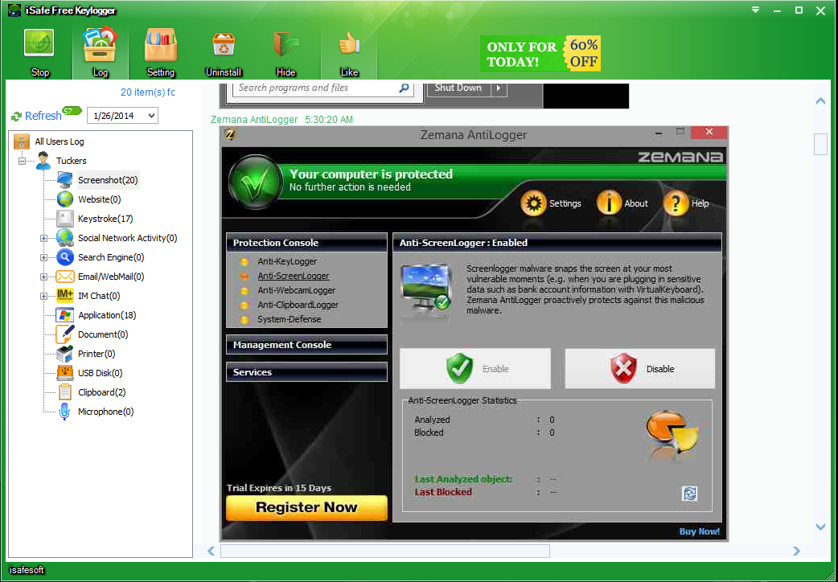Click the Stop monitoring toolbar icon
This screenshot has height=582, width=838.
[39, 44]
